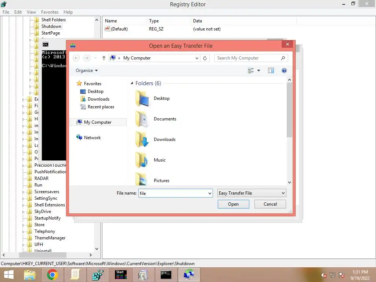This screenshot has height=282, width=376.
Task: Change the view layout icon
Action: 251,70
